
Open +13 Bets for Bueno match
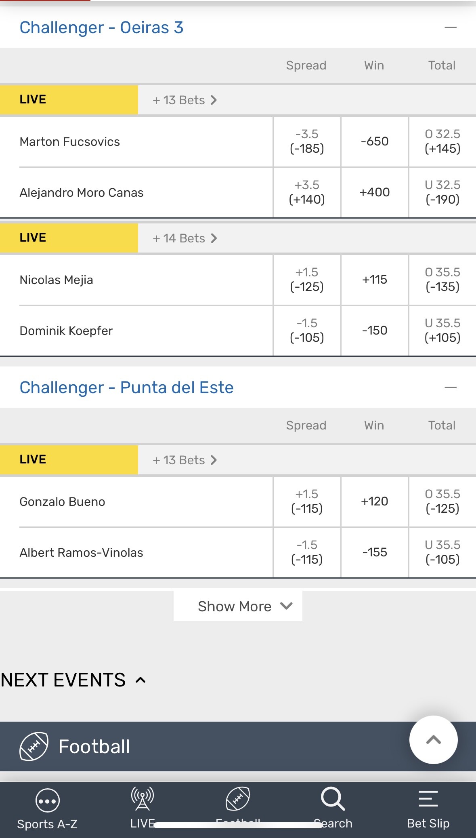(185, 460)
